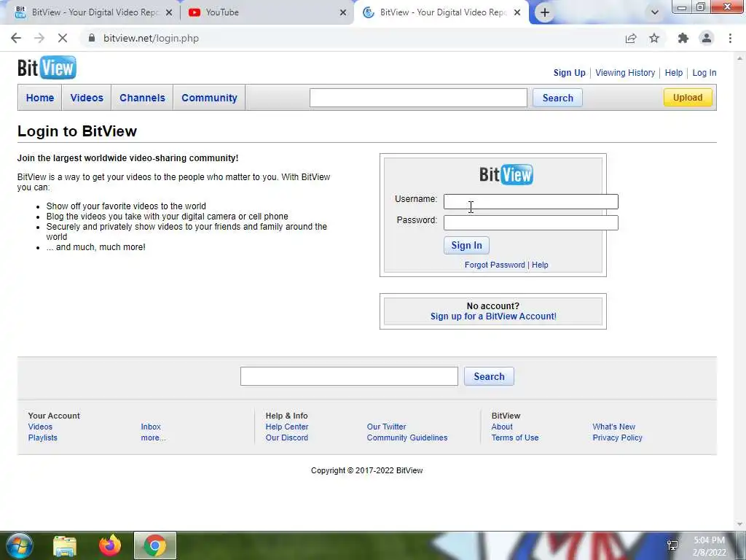Go back with the browser back arrow
This screenshot has width=746, height=560.
(x=16, y=38)
